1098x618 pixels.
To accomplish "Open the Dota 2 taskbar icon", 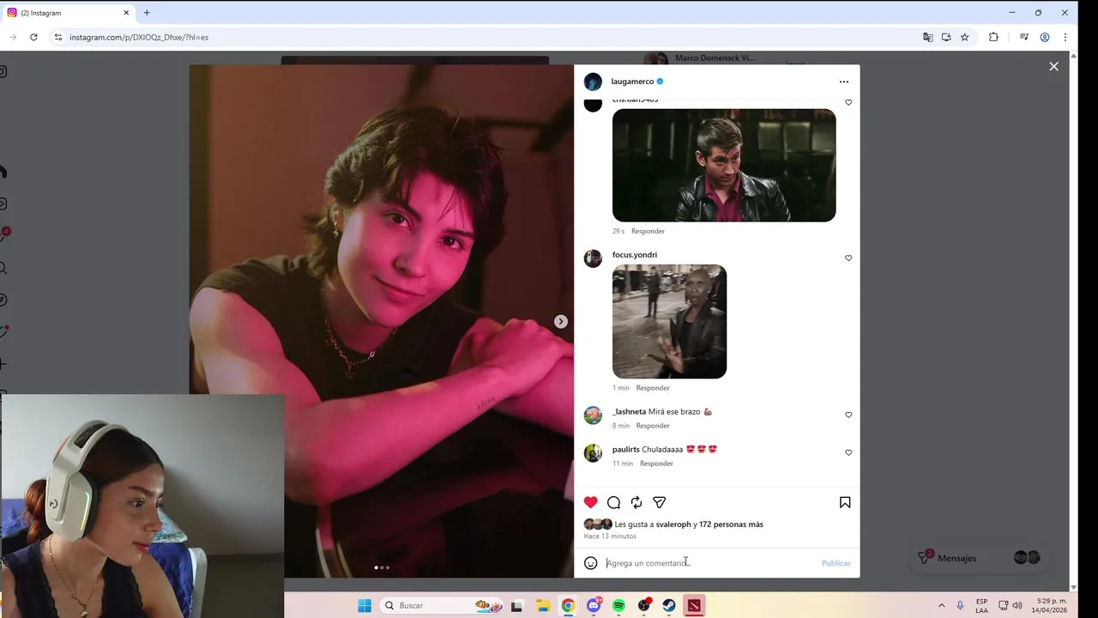I will [x=694, y=605].
